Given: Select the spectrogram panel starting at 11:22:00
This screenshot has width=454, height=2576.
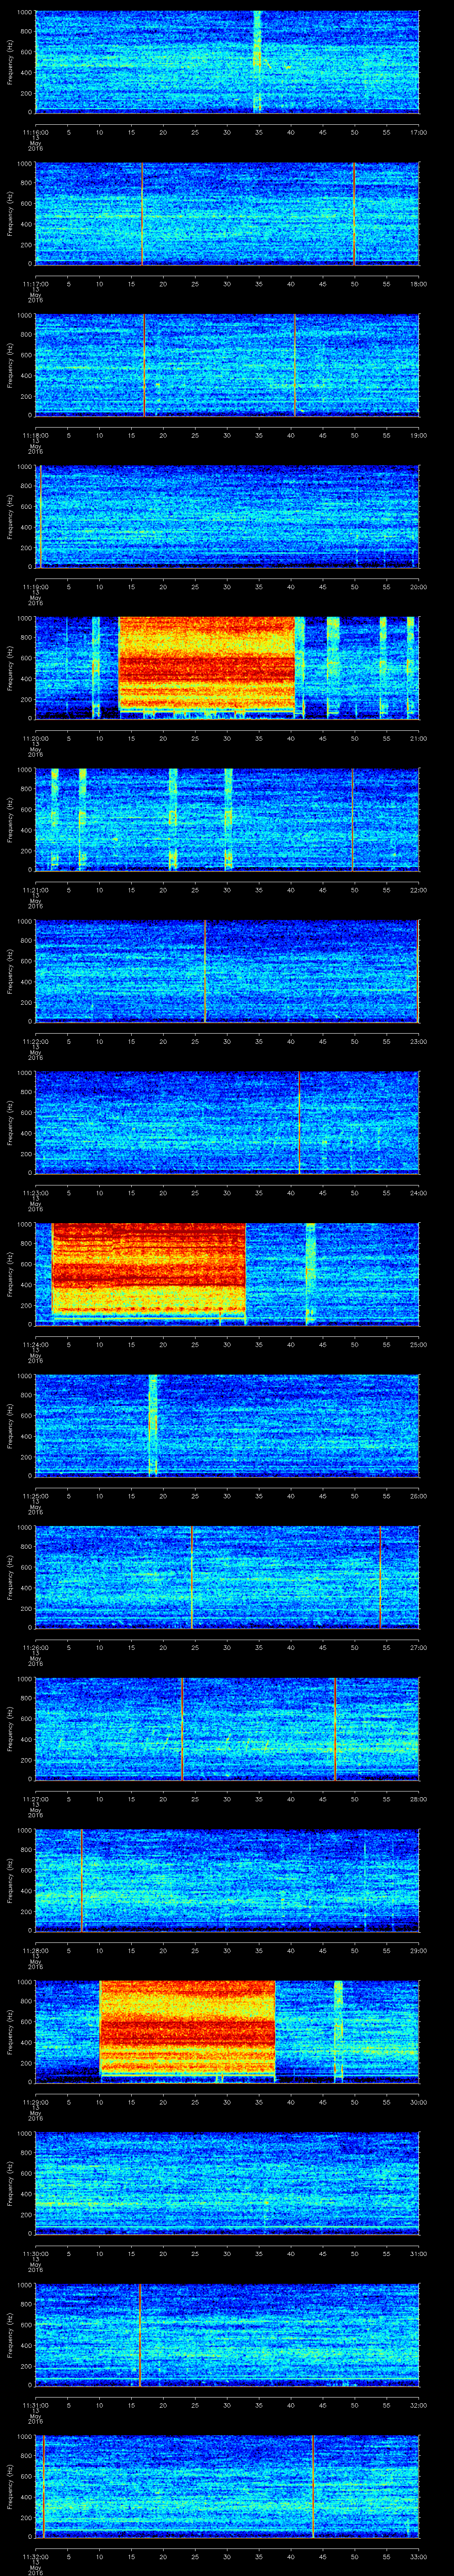Looking at the screenshot, I should (x=227, y=970).
